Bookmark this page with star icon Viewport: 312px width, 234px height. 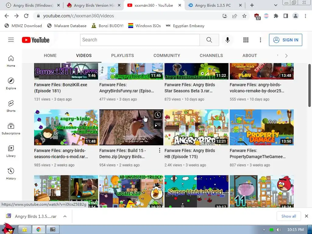click(x=244, y=16)
